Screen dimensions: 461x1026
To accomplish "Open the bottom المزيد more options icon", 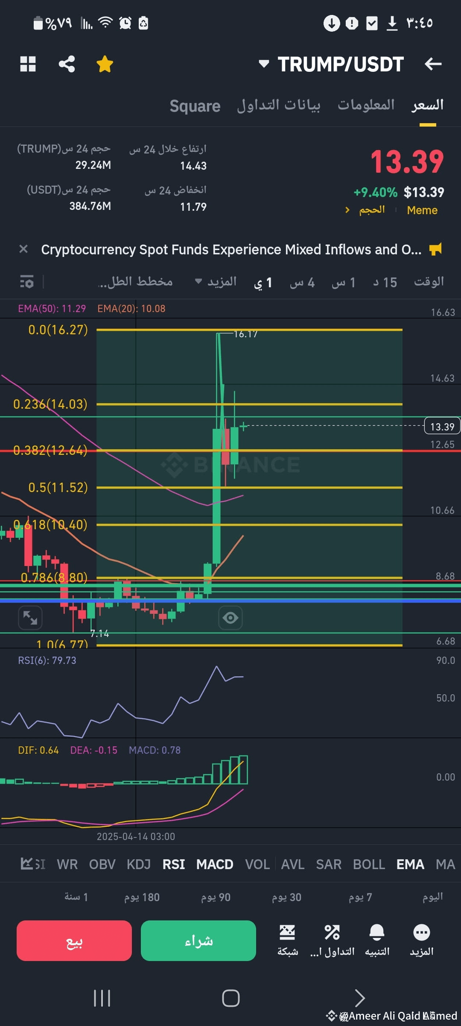I will coord(422,940).
